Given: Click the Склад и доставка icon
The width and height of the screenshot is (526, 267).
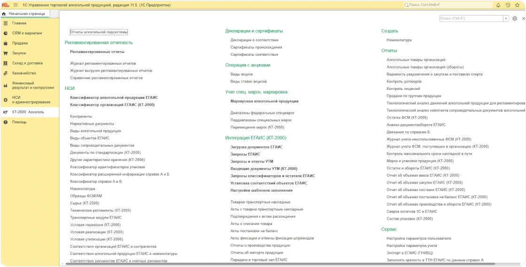Looking at the screenshot, I should (x=5, y=63).
